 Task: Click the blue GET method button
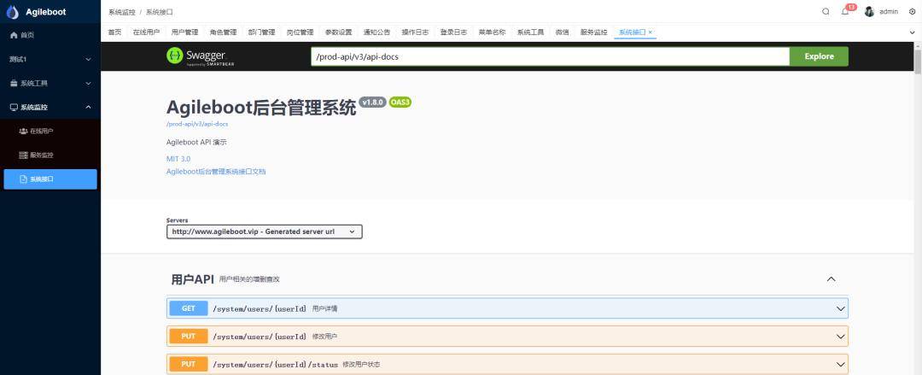(x=188, y=308)
